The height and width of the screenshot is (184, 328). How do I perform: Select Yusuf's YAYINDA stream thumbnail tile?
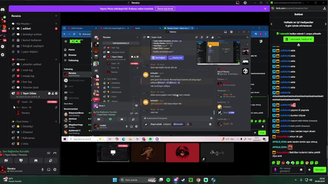[x=113, y=153]
